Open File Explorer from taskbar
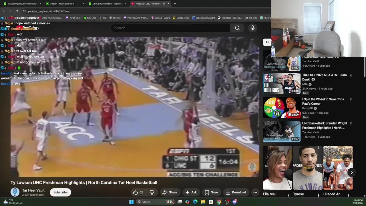 coord(203,202)
